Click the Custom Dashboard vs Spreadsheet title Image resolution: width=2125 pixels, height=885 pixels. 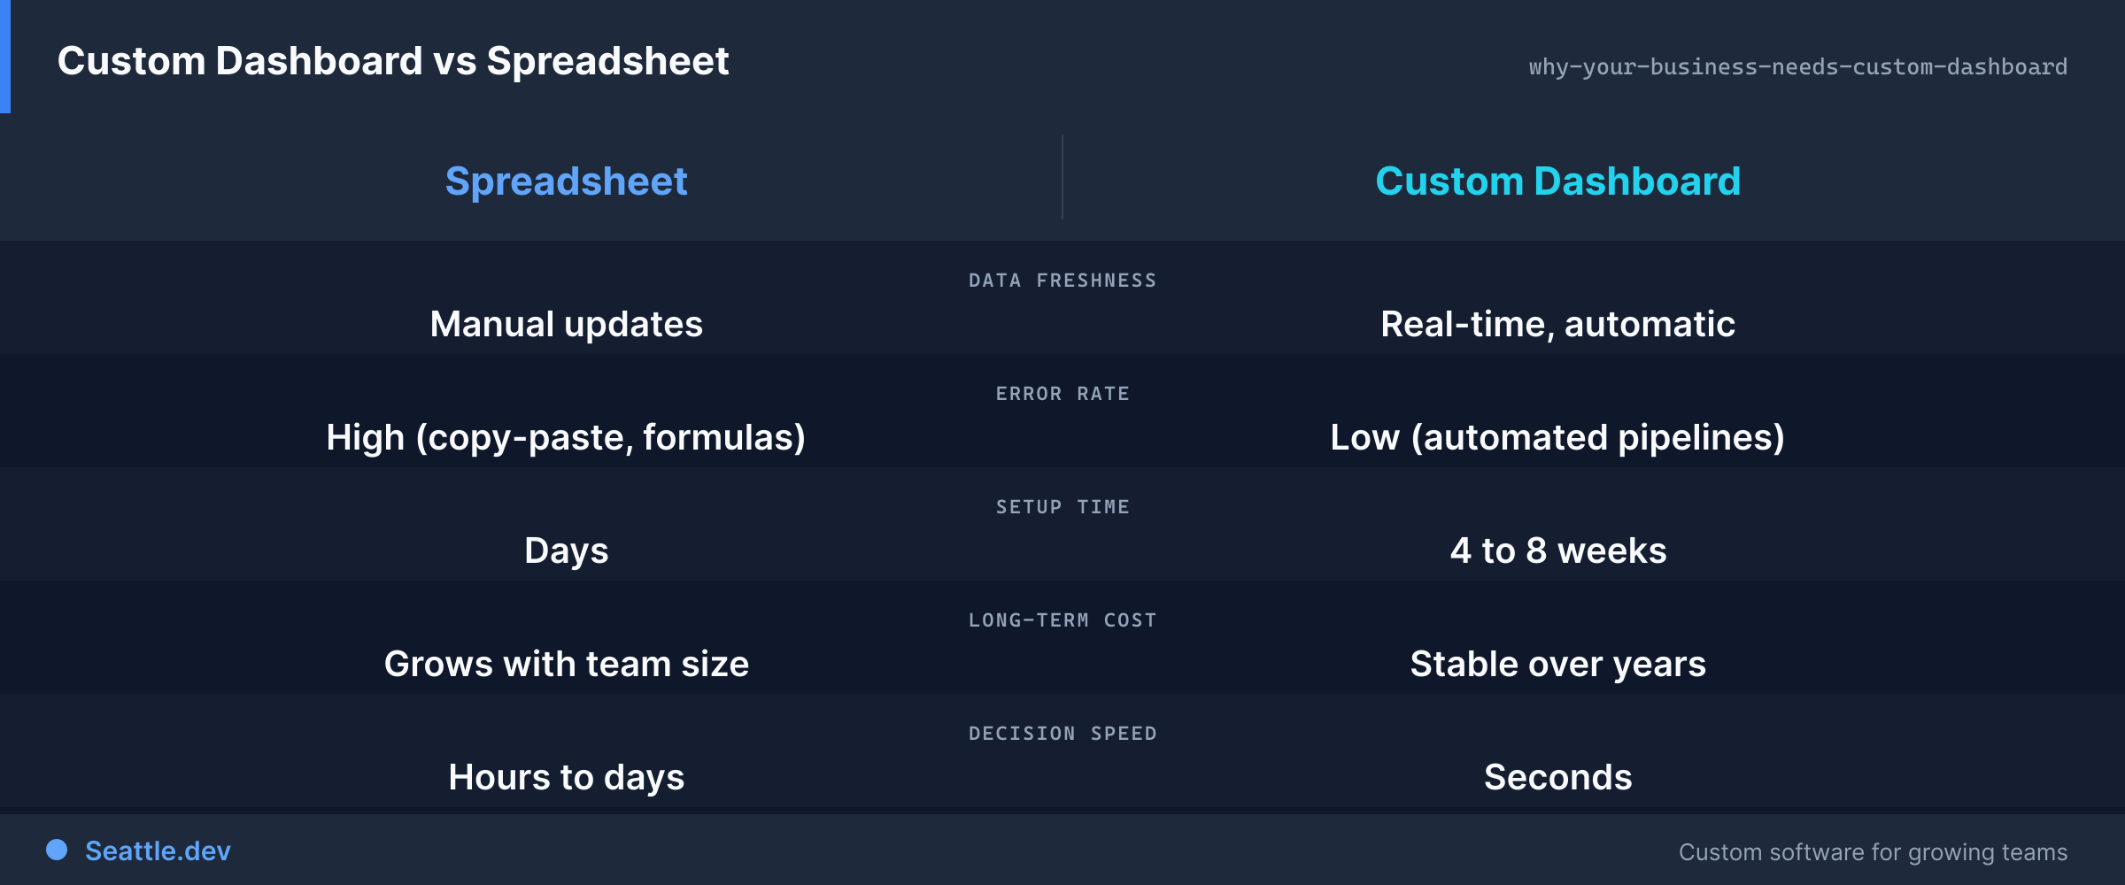392,61
